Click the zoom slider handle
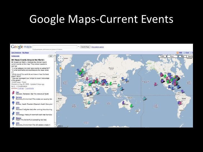Image resolution: width=203 pixels, height=152 pixels. pyautogui.click(x=61, y=88)
